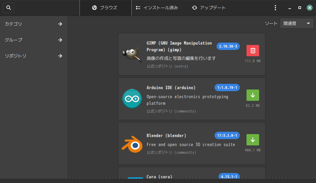
Task: Maximize the package manager window
Action: pos(300,8)
